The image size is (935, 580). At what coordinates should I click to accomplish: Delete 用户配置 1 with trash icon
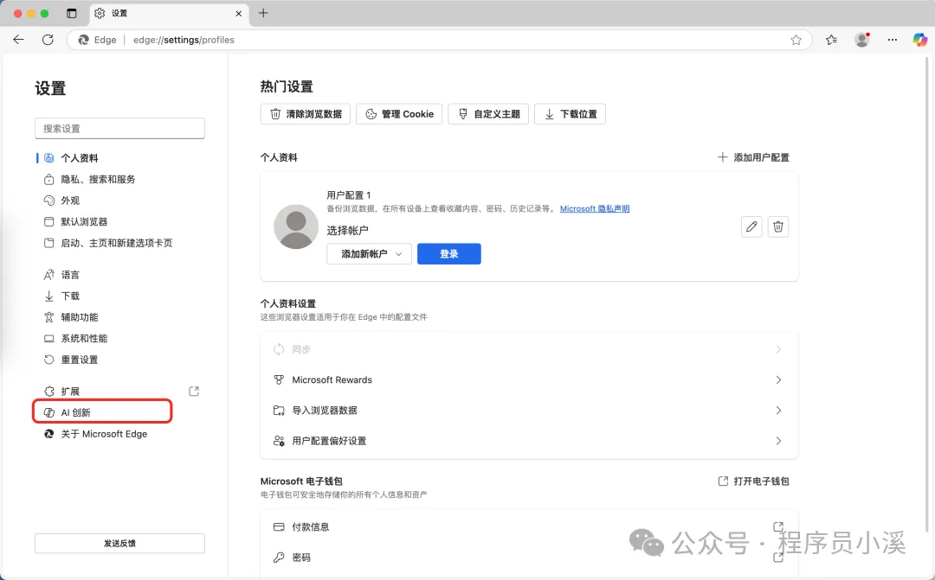click(x=778, y=226)
